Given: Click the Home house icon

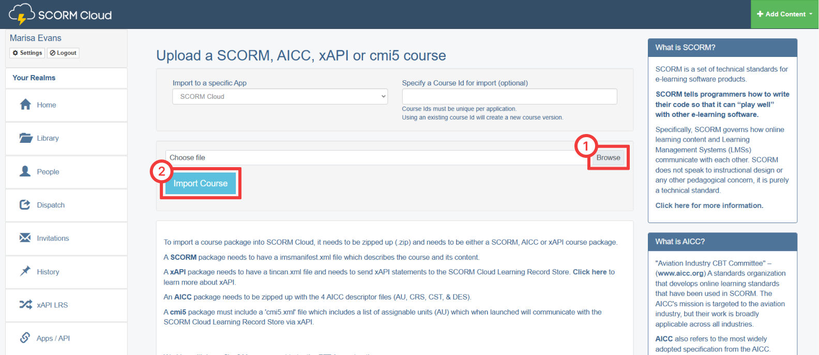Looking at the screenshot, I should 25,105.
